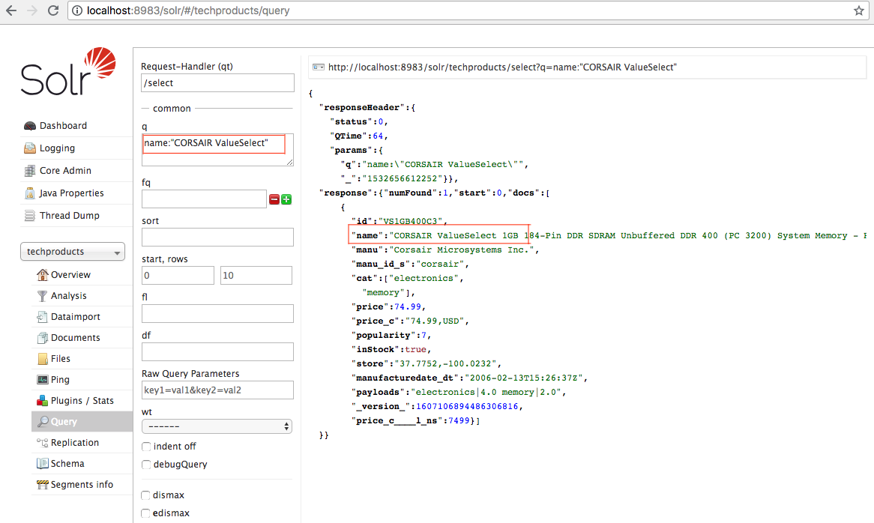Click the rows field showing 10

256,275
